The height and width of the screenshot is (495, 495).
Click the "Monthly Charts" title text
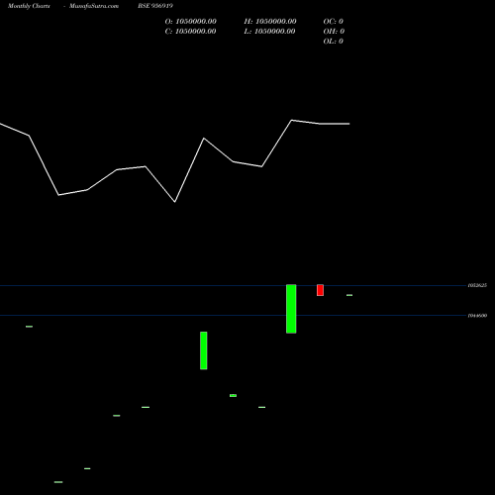[29, 6]
